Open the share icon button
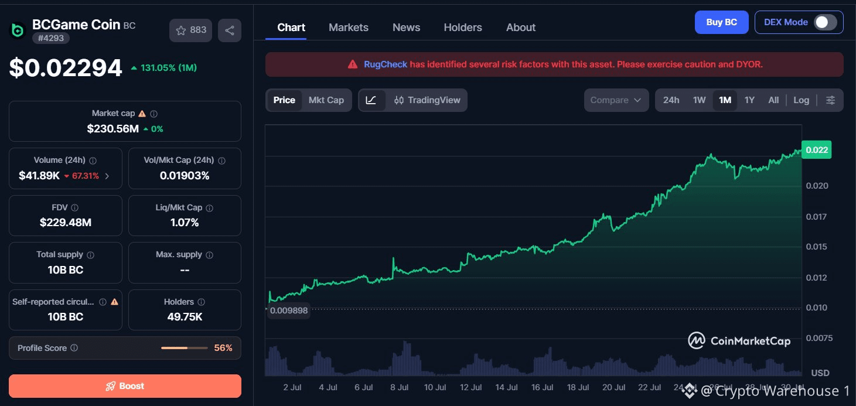Image resolution: width=856 pixels, height=406 pixels. [230, 30]
